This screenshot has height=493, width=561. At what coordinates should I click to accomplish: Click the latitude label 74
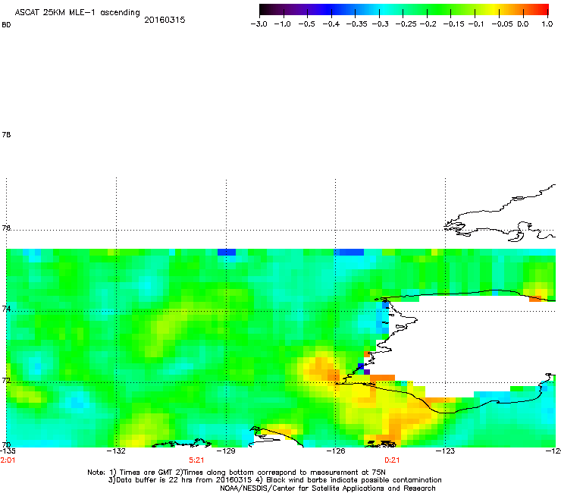coord(6,309)
